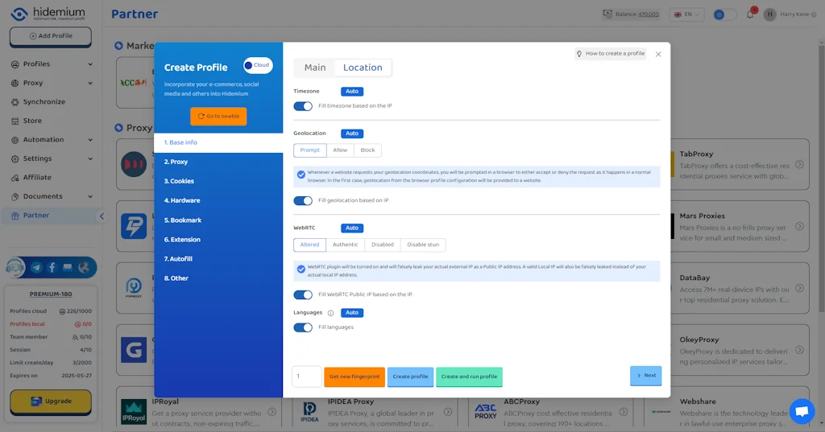Go to step 2. Proxy
The height and width of the screenshot is (432, 825).
(x=218, y=162)
